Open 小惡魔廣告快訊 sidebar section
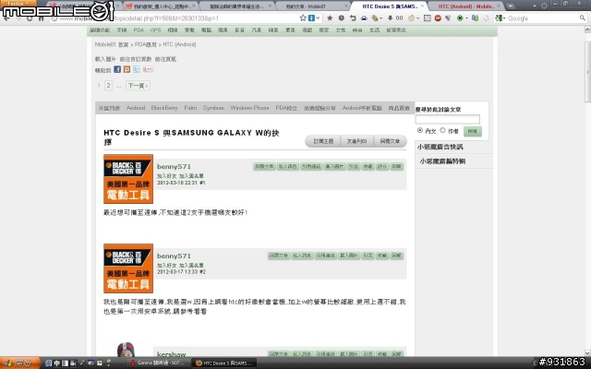 pyautogui.click(x=440, y=147)
